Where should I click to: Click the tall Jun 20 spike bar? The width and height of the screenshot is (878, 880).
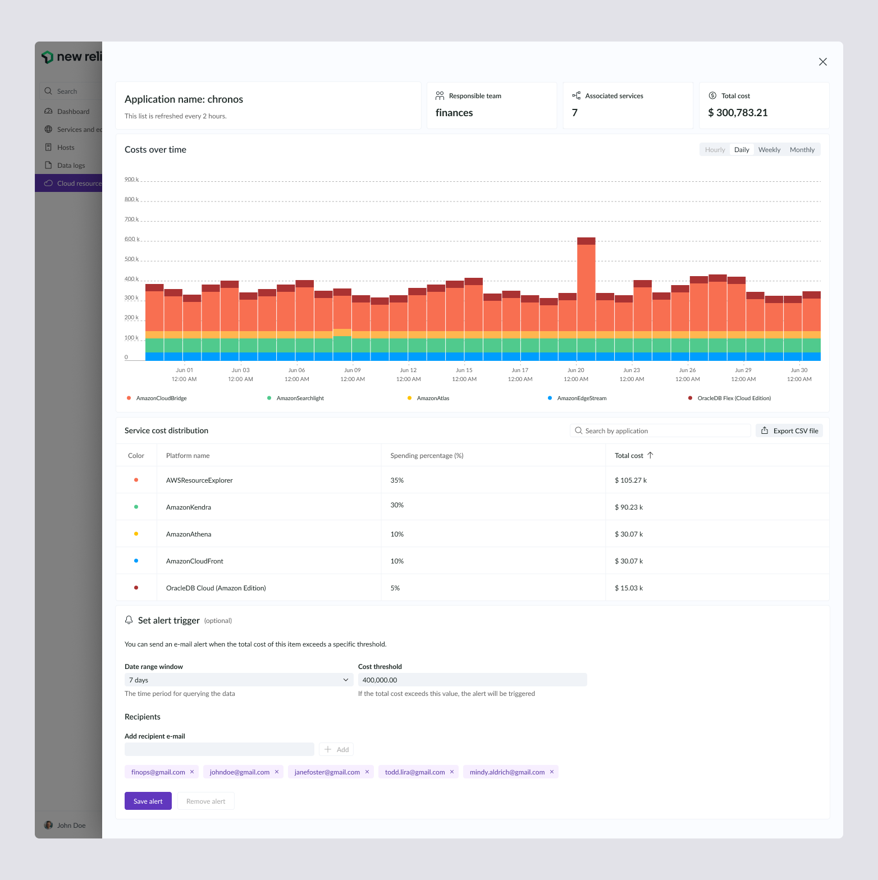click(x=586, y=299)
